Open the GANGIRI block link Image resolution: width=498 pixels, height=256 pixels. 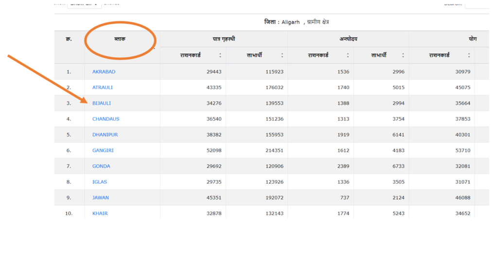point(103,150)
